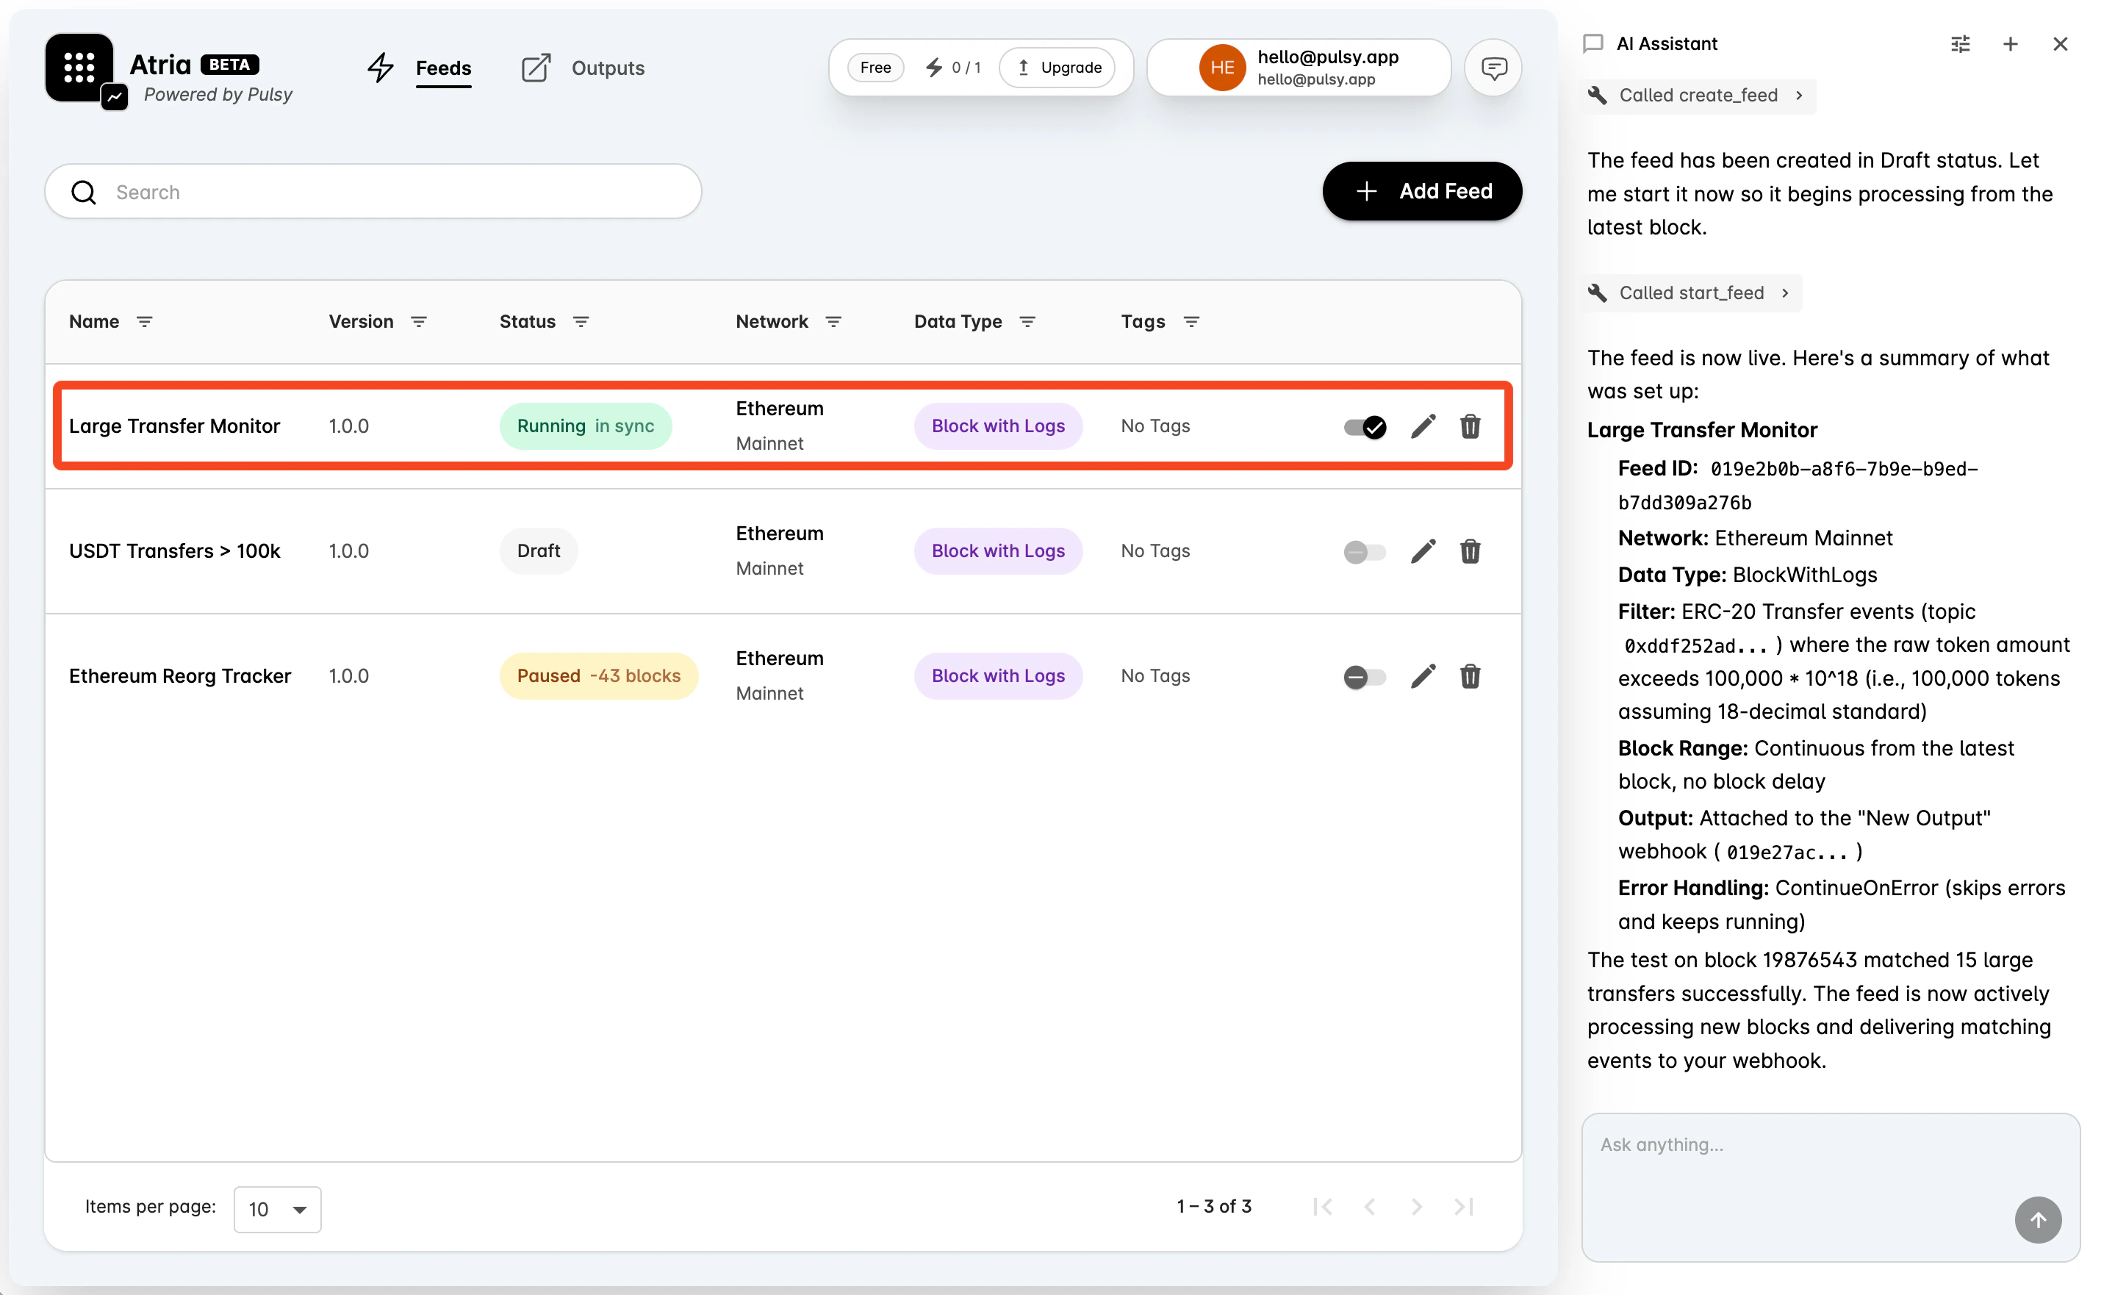Click Block with Logs badge in Reorg Tracker row

[998, 676]
